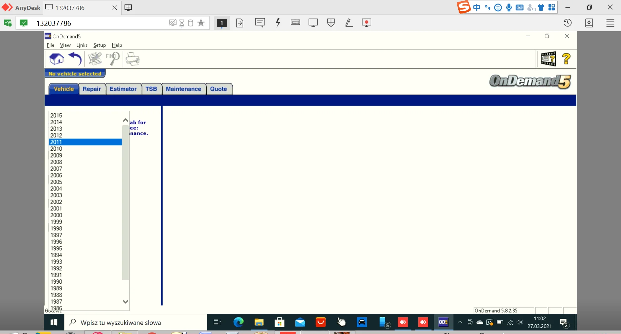621x334 pixels.
Task: Open the remote Windows Start menu
Action: 54,322
